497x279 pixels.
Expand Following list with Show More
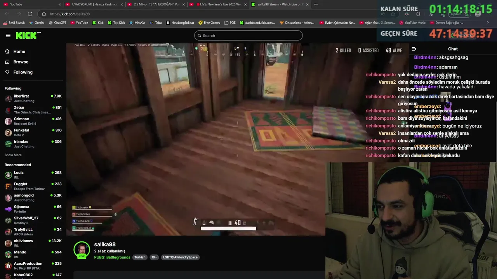13,155
